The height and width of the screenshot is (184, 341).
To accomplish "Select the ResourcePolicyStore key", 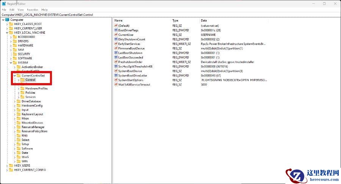I will [x=34, y=131].
